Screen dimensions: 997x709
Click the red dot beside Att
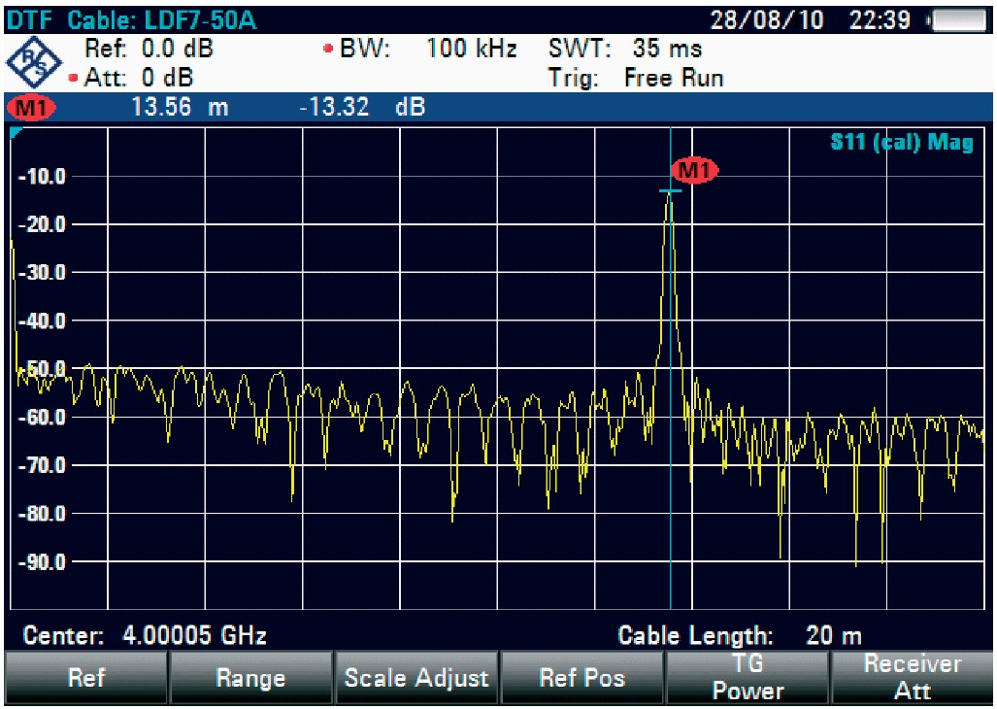[74, 78]
